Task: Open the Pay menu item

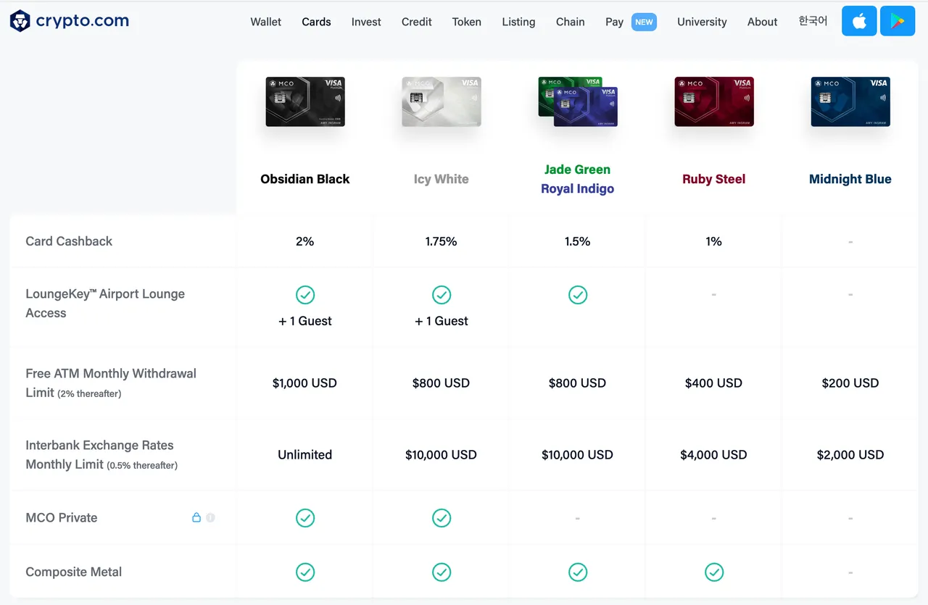Action: click(614, 22)
